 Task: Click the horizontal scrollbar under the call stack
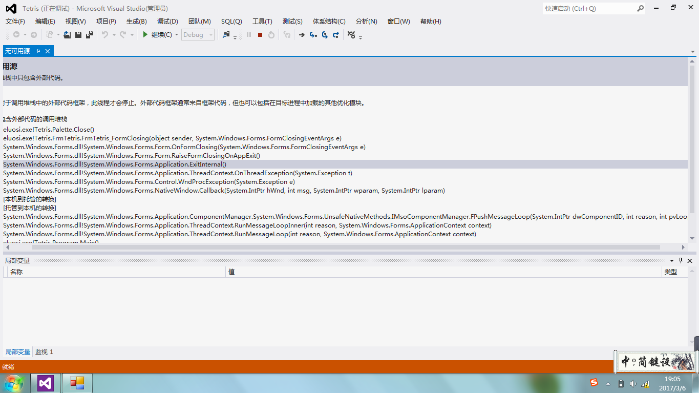(x=345, y=247)
